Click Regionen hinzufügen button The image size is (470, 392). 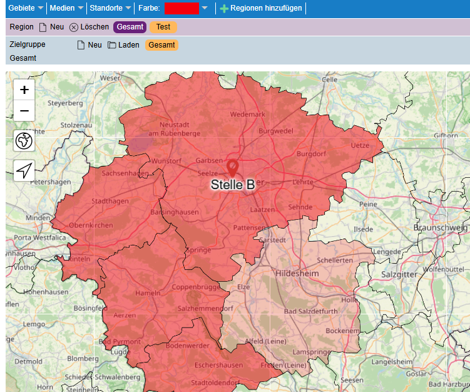pyautogui.click(x=261, y=9)
